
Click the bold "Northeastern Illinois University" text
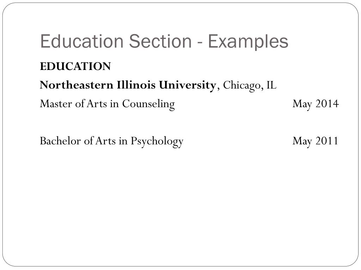(128, 85)
